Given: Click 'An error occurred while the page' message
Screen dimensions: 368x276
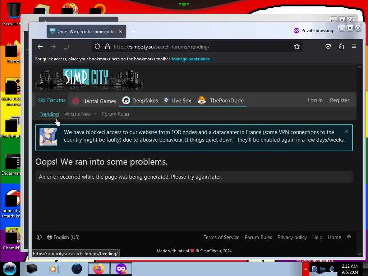Looking at the screenshot, I should tap(130, 177).
